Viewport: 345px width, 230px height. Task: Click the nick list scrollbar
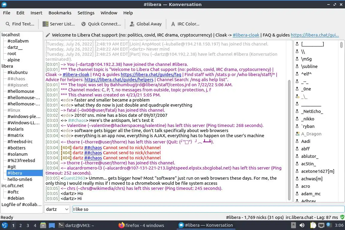[x=341, y=45]
